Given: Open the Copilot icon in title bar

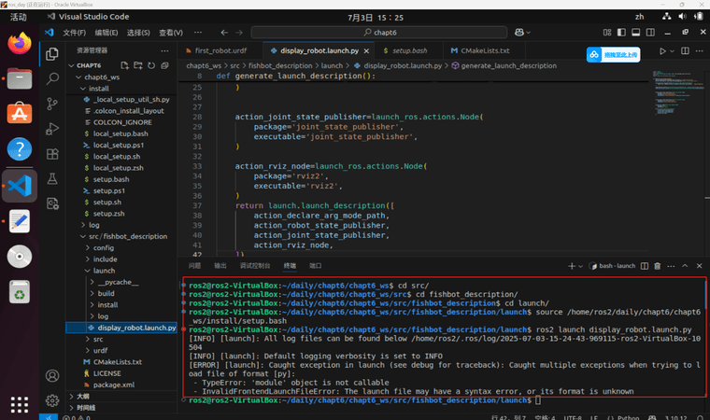Looking at the screenshot, I should pyautogui.click(x=519, y=32).
